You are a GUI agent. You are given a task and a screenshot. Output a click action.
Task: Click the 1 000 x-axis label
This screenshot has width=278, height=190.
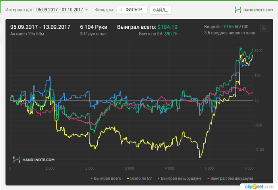pos(50,168)
